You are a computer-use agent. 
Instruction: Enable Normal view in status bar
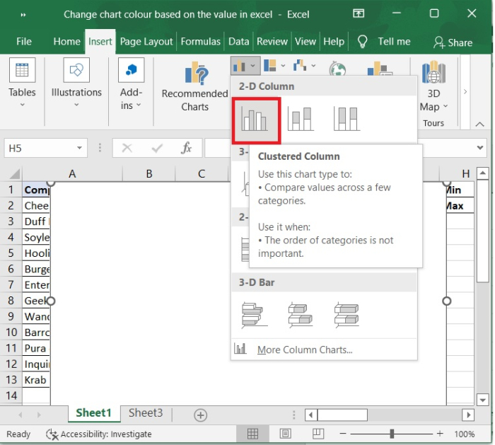coord(252,434)
